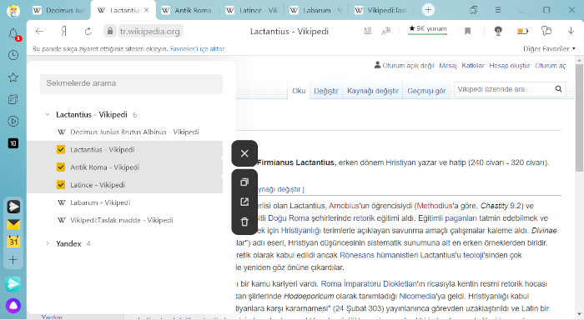Viewport: 584px width, 320px height.
Task: Select the Oku wiki tab
Action: [299, 91]
